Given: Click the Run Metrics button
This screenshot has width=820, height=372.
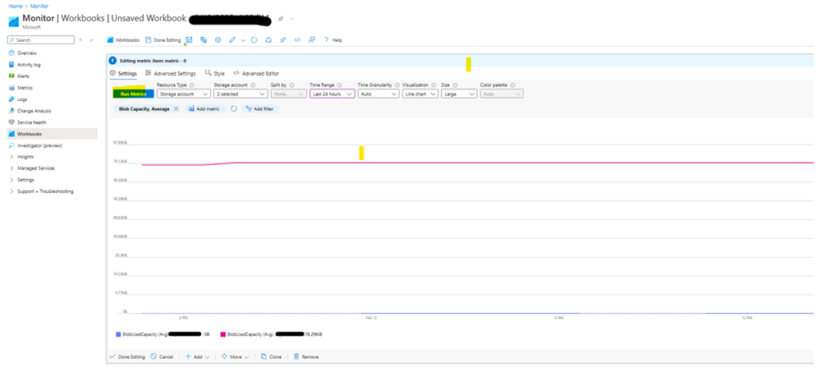Looking at the screenshot, I should [x=133, y=94].
